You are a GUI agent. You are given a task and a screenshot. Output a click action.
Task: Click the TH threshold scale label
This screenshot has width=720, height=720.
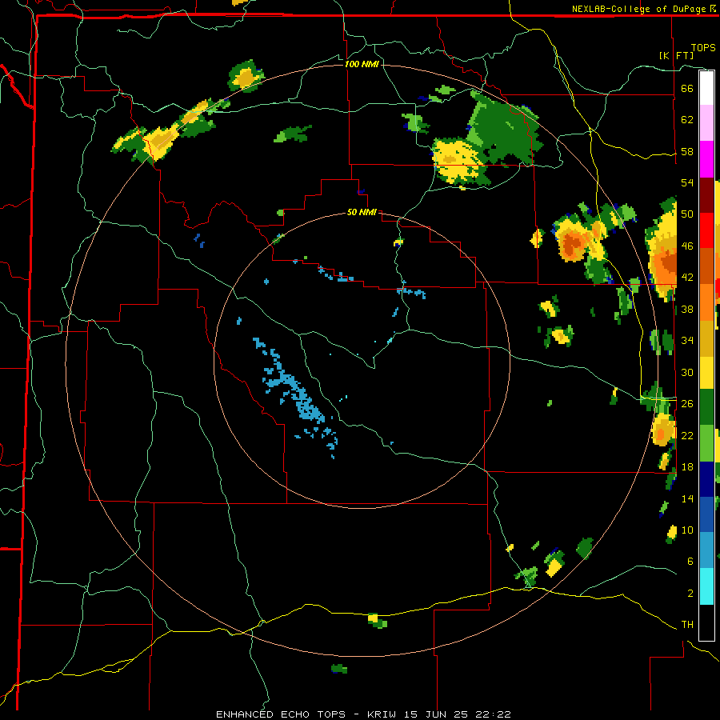tap(687, 625)
